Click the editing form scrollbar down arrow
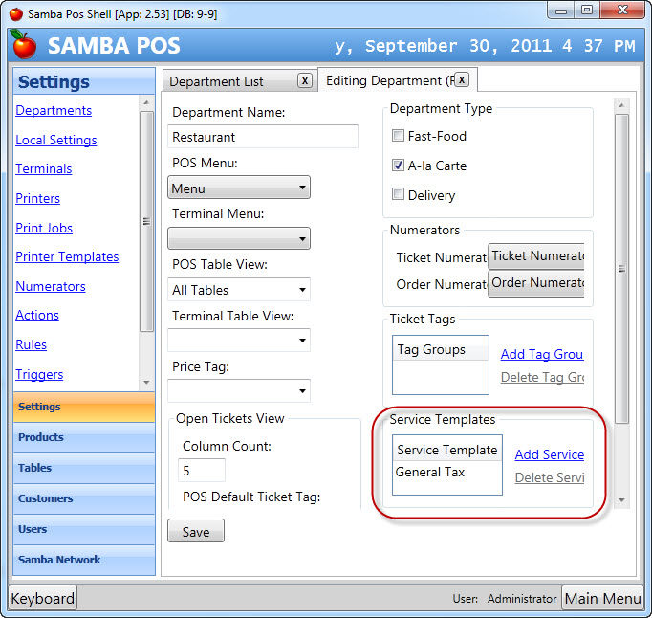Screen dimensions: 652x618 point(621,499)
